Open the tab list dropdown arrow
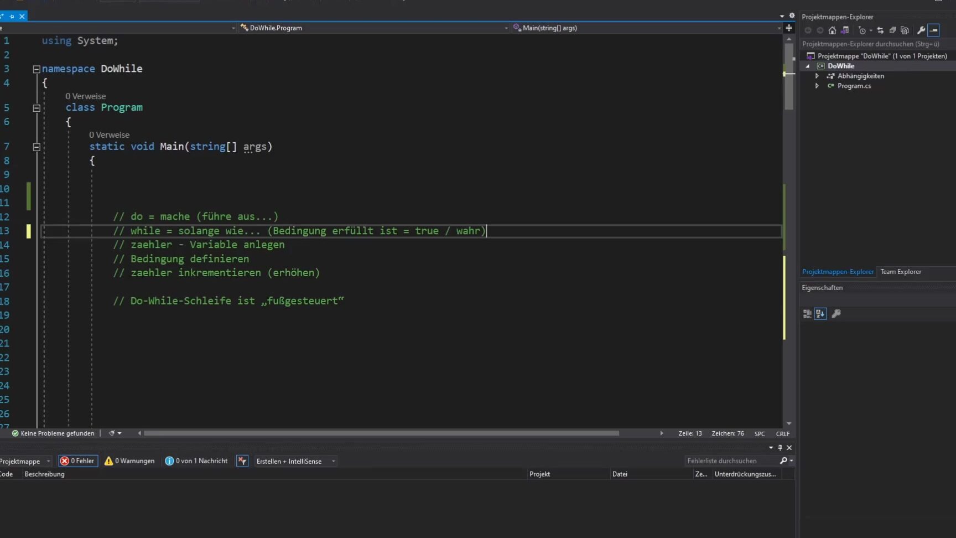 click(782, 16)
